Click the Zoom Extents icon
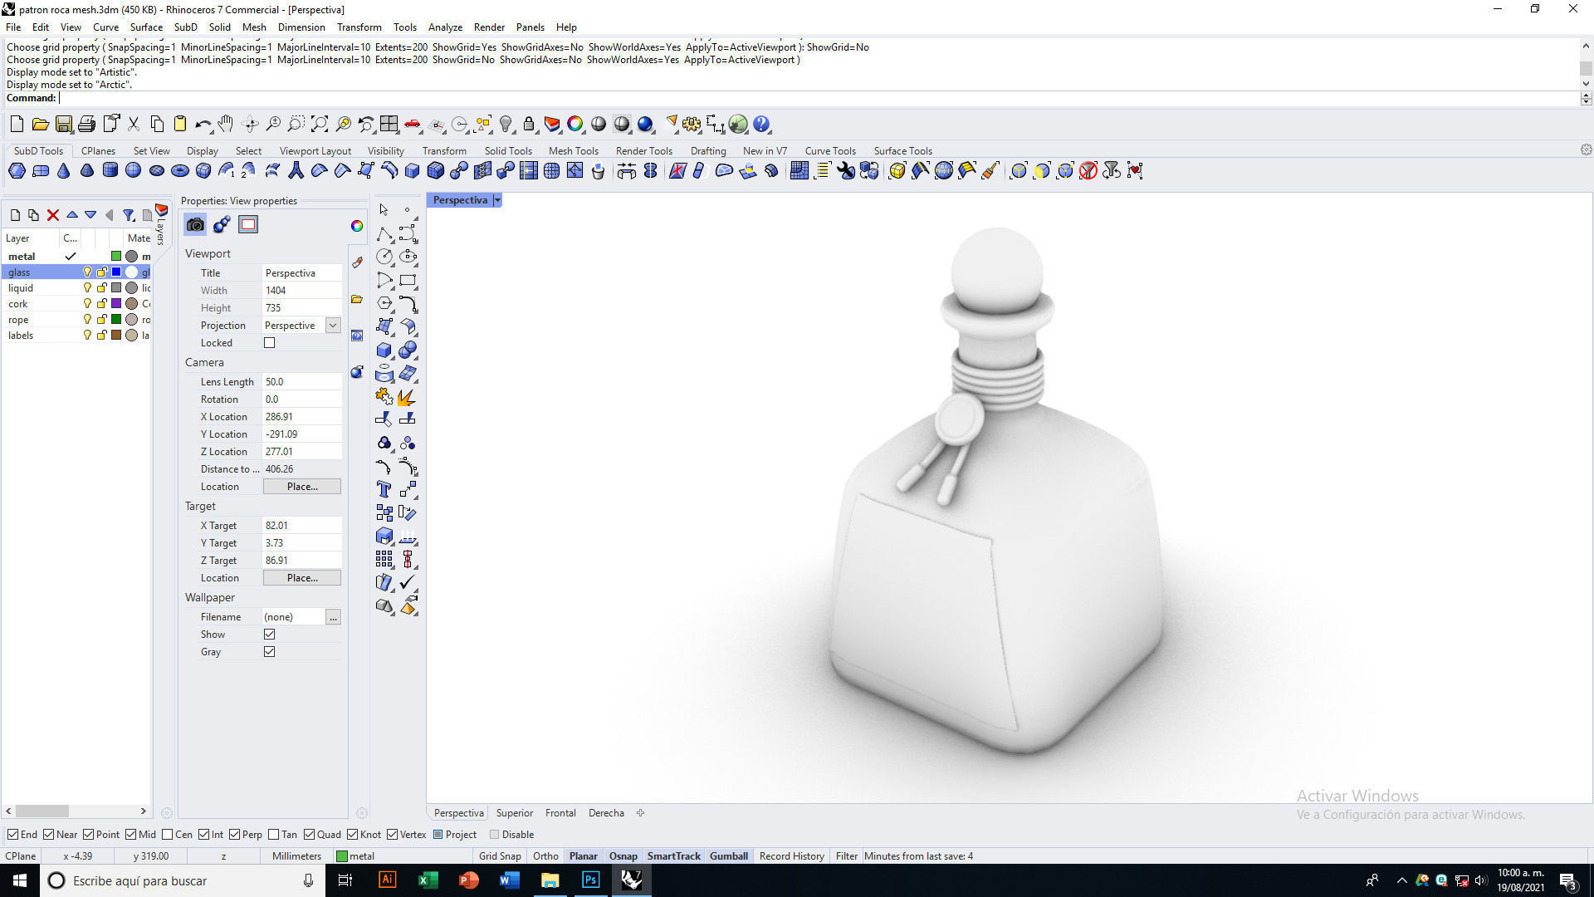This screenshot has height=897, width=1594. [320, 125]
